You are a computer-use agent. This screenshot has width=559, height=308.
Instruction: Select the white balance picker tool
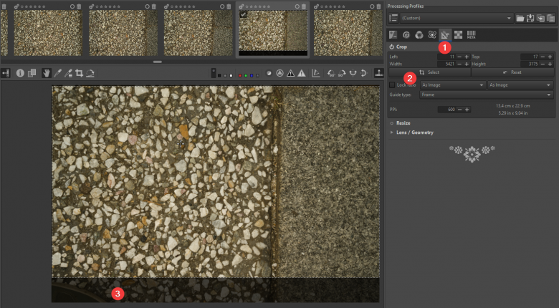(57, 73)
